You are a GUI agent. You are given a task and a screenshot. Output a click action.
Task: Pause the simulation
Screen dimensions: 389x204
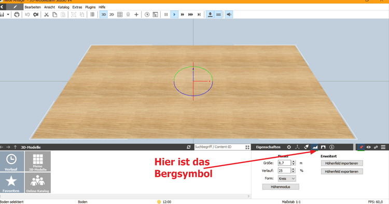tap(166, 15)
